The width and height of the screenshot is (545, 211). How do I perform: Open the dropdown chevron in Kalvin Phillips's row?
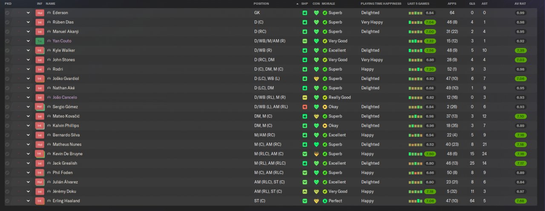29,125
